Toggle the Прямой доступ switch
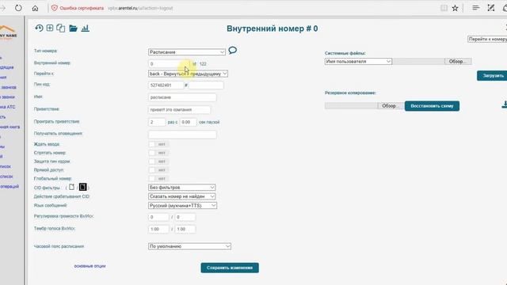 click(x=158, y=170)
